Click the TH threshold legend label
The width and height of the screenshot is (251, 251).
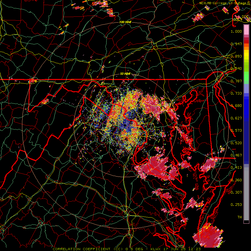click(240, 217)
